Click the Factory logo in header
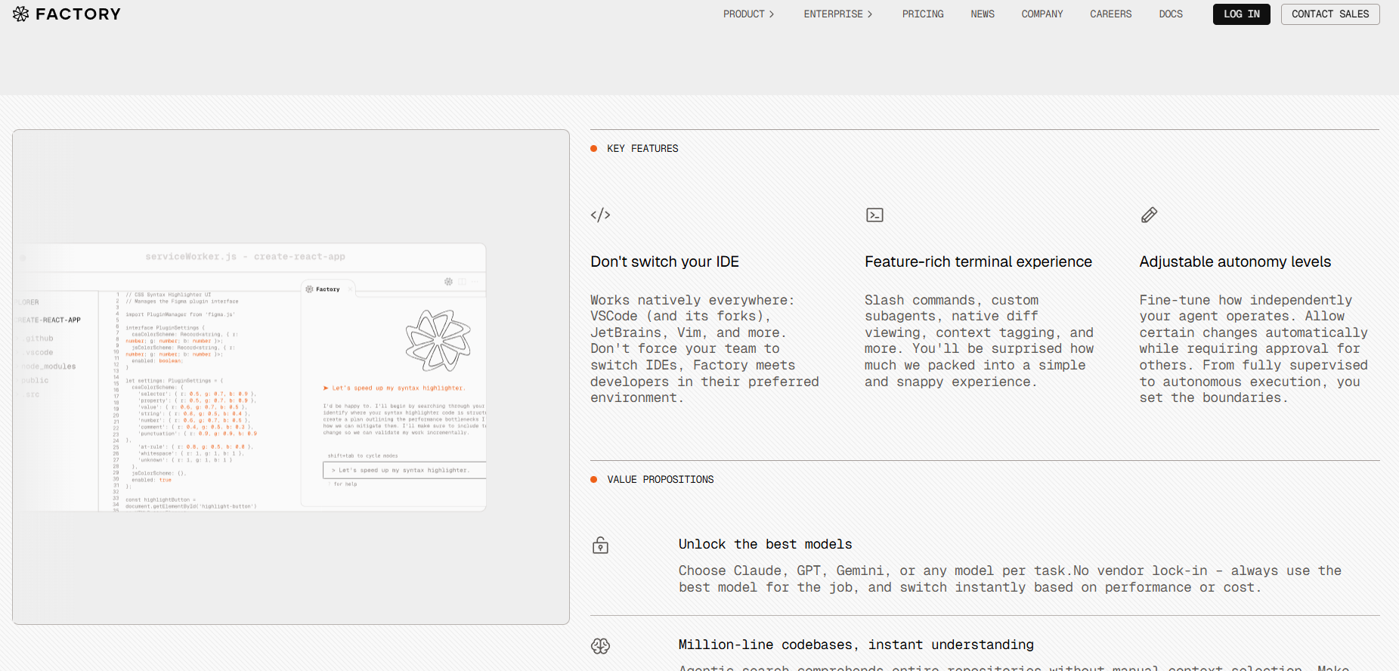 [x=67, y=14]
